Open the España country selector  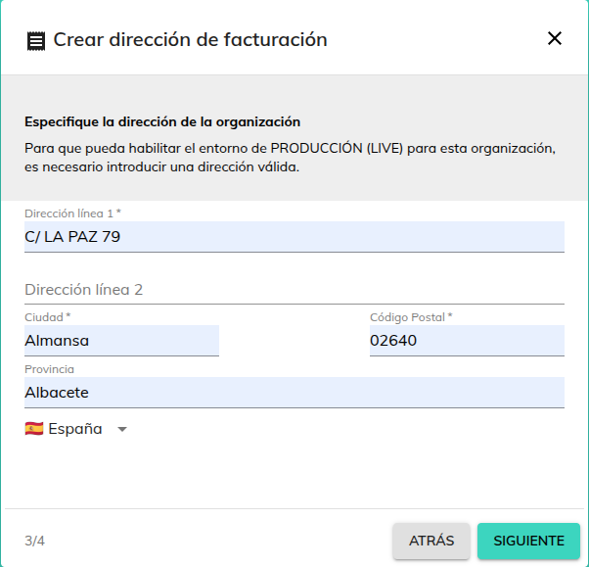pyautogui.click(x=76, y=429)
